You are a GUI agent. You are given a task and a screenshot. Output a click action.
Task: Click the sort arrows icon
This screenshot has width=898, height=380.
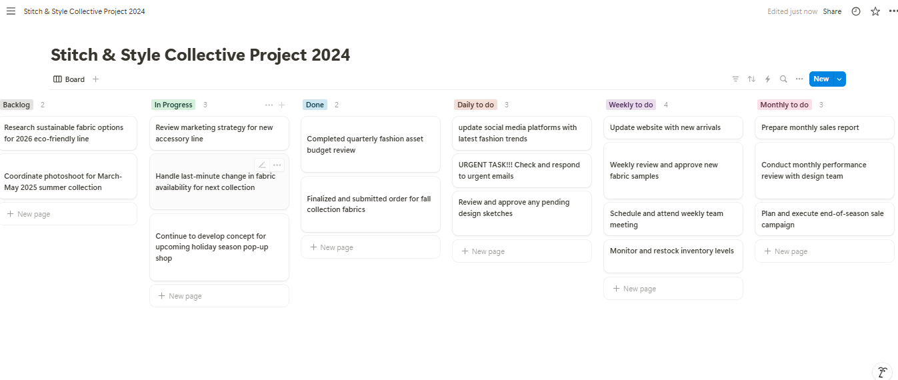751,79
